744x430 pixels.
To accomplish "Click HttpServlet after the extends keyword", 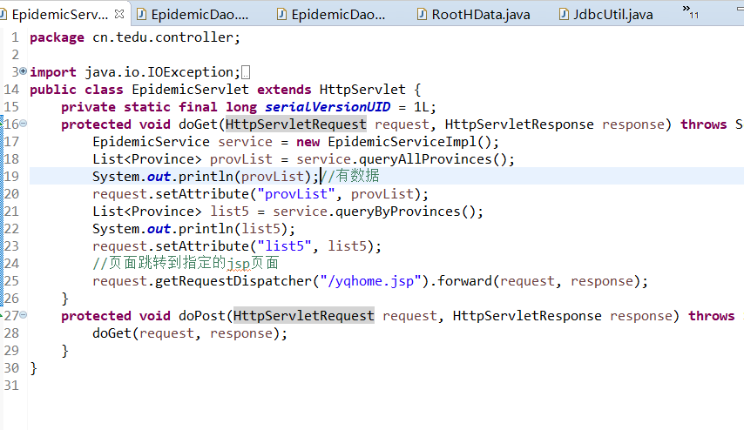I will (362, 90).
